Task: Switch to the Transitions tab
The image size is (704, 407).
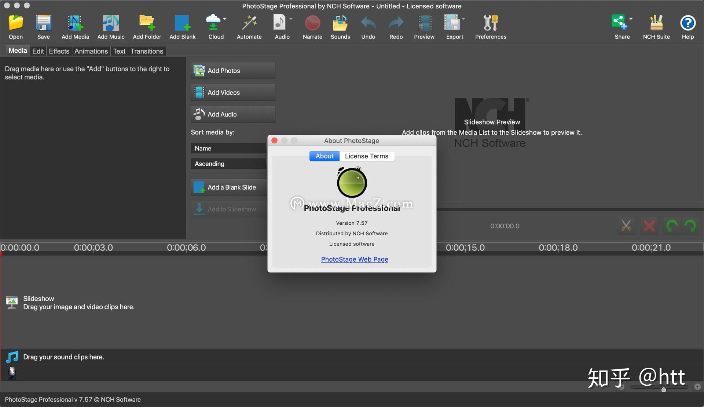Action: pos(147,51)
